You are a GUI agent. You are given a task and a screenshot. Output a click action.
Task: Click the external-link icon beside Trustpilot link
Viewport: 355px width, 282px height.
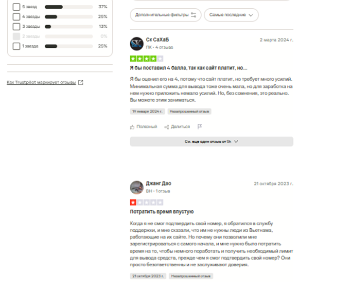click(x=80, y=82)
